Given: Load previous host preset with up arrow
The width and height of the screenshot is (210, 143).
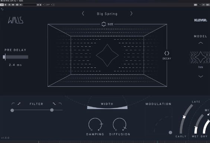Looking at the screenshot, I should (x=38, y=5).
